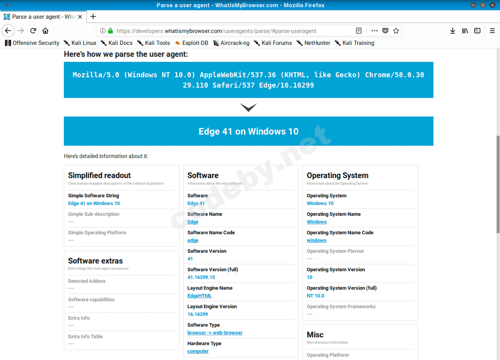Image resolution: width=500 pixels, height=360 pixels.
Task: Open the Windows operating system name link
Action: (x=317, y=222)
